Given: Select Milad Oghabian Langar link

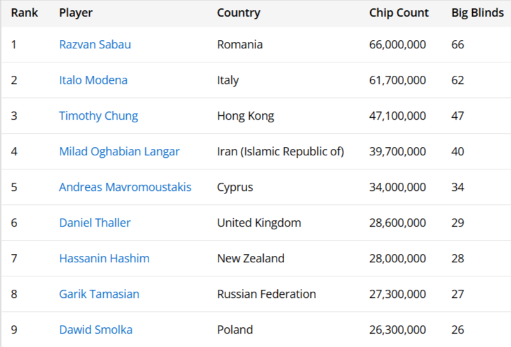Looking at the screenshot, I should (119, 152).
